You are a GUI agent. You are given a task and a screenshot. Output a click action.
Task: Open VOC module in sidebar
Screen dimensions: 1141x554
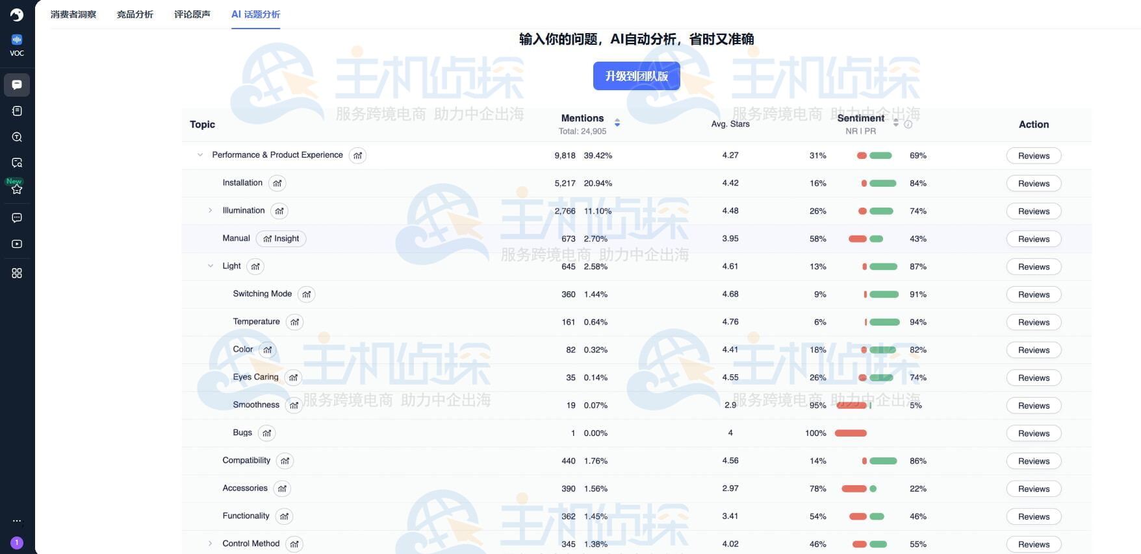coord(17,45)
